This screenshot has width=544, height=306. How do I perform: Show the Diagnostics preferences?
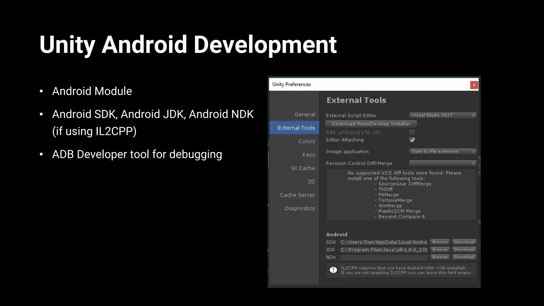(x=300, y=209)
